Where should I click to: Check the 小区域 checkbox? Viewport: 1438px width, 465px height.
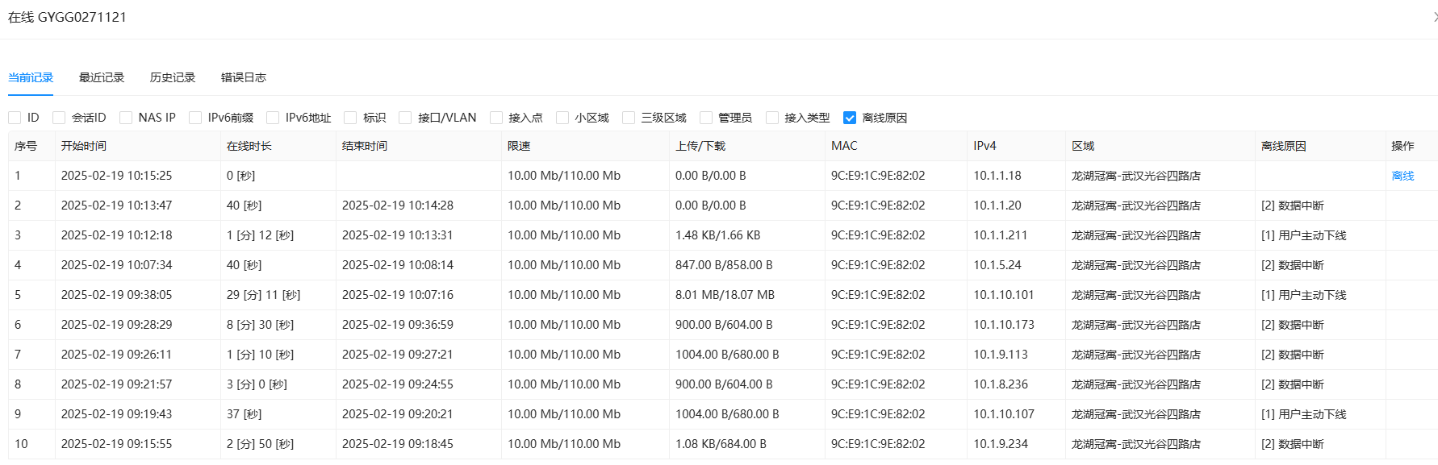(x=562, y=118)
